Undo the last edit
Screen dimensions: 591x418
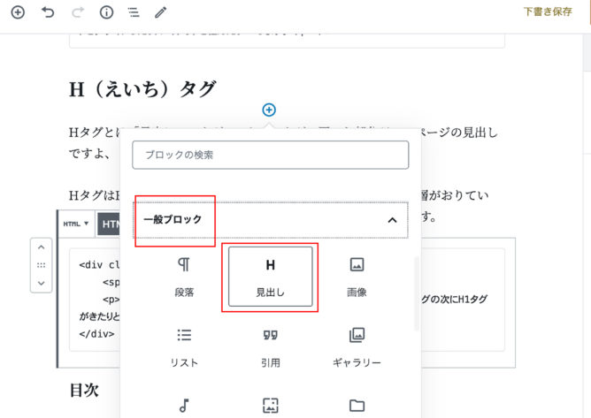tap(48, 12)
